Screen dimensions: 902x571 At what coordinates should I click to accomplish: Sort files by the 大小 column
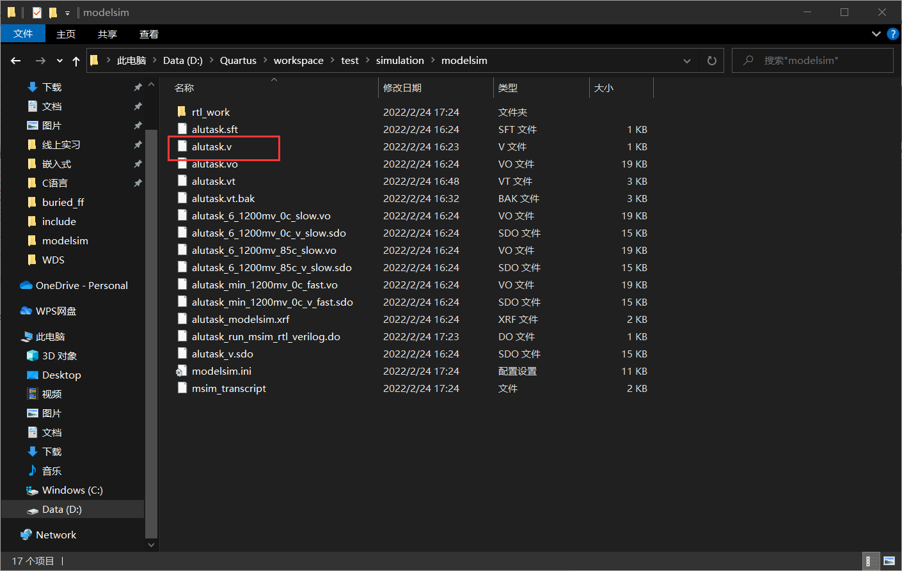coord(603,88)
